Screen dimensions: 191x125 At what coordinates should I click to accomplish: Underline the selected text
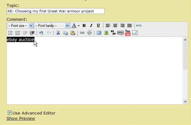click(98, 26)
